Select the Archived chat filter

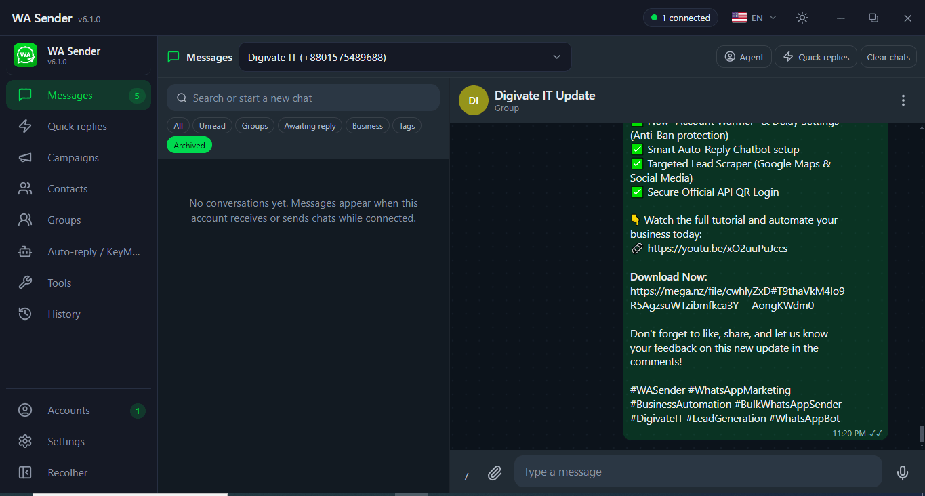[x=189, y=145]
